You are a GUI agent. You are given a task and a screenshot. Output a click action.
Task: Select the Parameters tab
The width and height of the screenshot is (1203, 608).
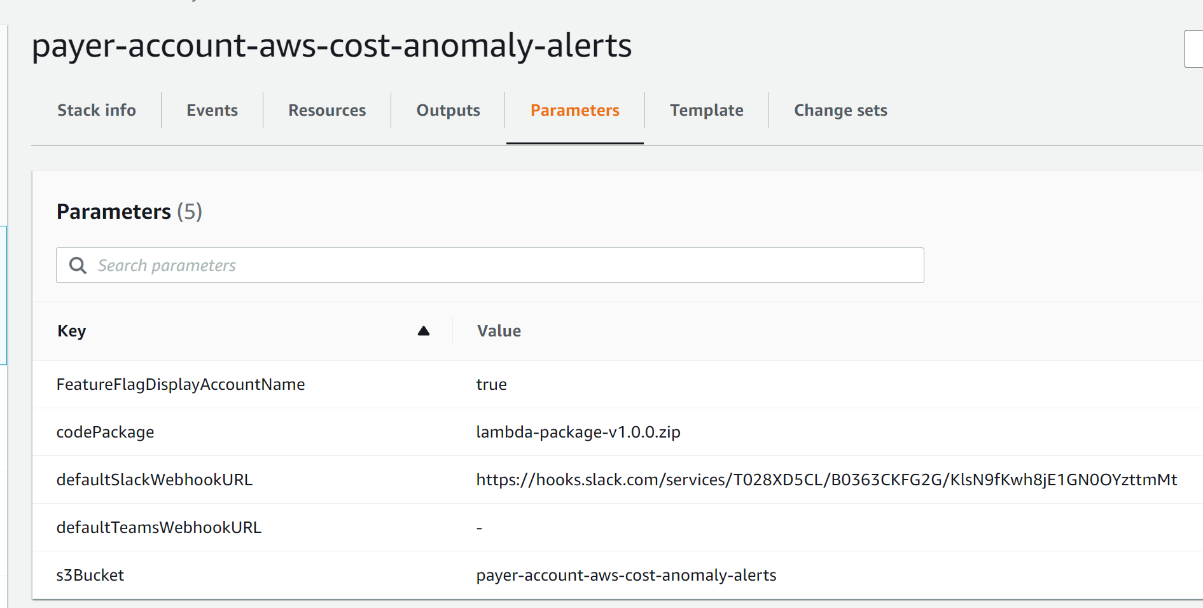coord(574,110)
